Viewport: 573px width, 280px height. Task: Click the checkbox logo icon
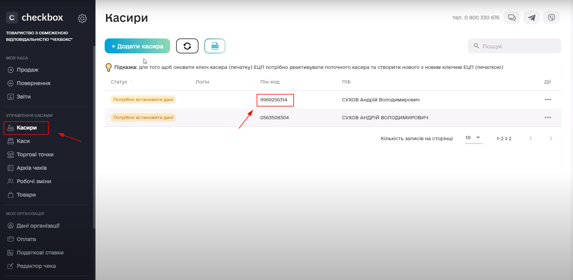[x=12, y=18]
